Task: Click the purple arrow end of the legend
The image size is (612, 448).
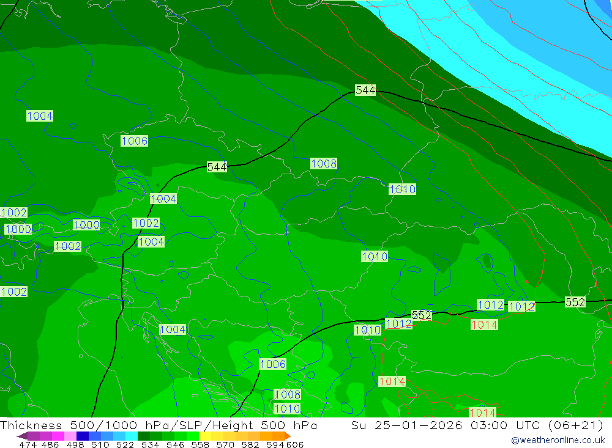Action: point(22,436)
